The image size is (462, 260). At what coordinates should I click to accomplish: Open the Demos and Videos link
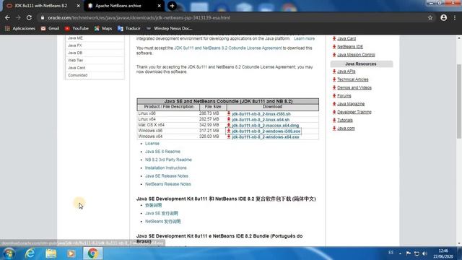[354, 88]
